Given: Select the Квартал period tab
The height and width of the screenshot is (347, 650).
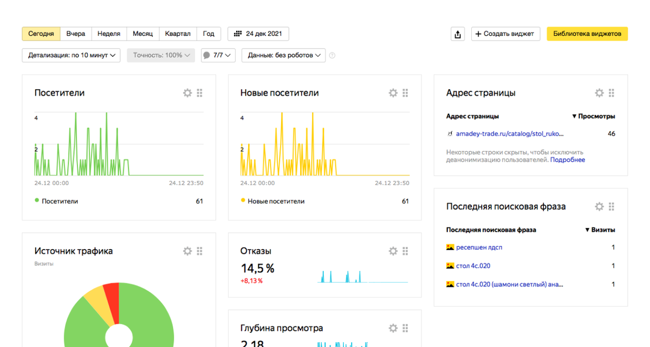Looking at the screenshot, I should tap(178, 33).
